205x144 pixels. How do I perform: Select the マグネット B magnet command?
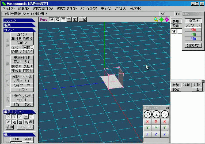pyautogui.click(x=22, y=81)
